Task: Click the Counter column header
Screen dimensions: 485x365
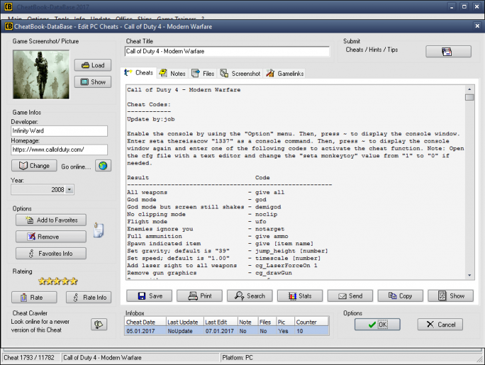Action: tap(312, 322)
